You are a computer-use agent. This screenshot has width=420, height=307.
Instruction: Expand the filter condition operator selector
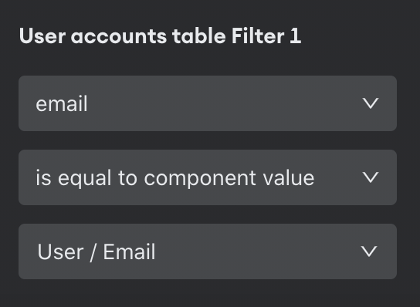208,177
